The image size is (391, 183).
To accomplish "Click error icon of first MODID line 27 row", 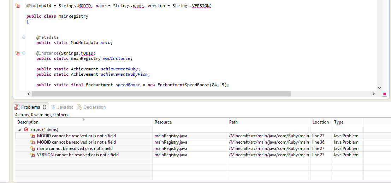I will (x=32, y=136).
